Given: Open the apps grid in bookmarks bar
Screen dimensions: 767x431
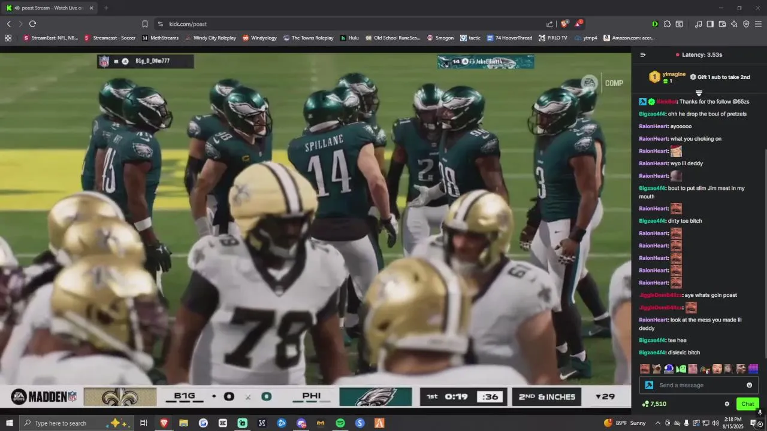Looking at the screenshot, I should 8,38.
